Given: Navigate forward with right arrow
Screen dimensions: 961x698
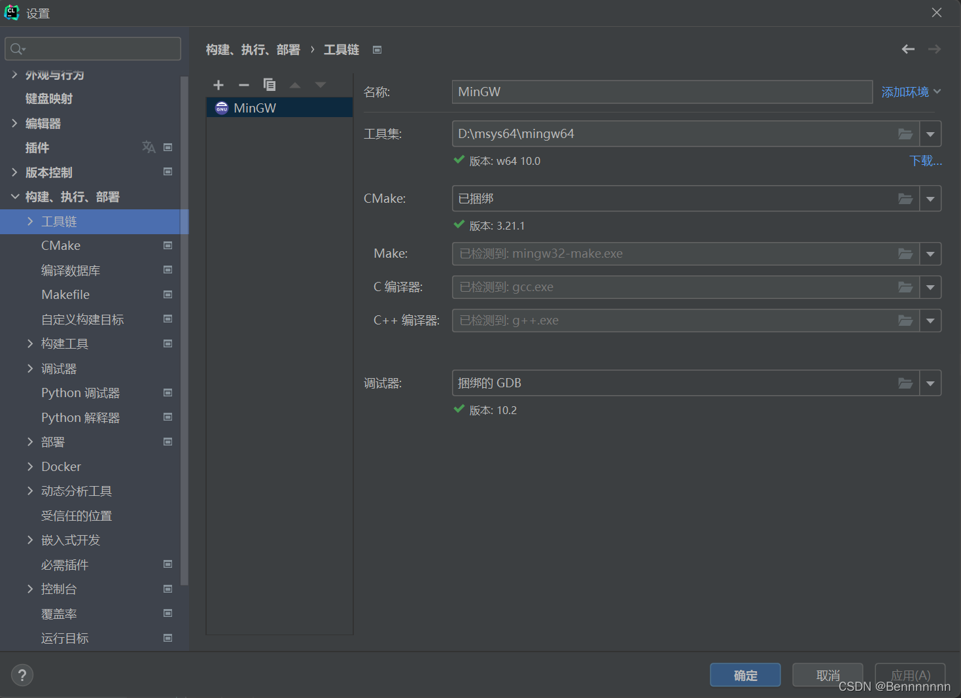Looking at the screenshot, I should point(935,49).
